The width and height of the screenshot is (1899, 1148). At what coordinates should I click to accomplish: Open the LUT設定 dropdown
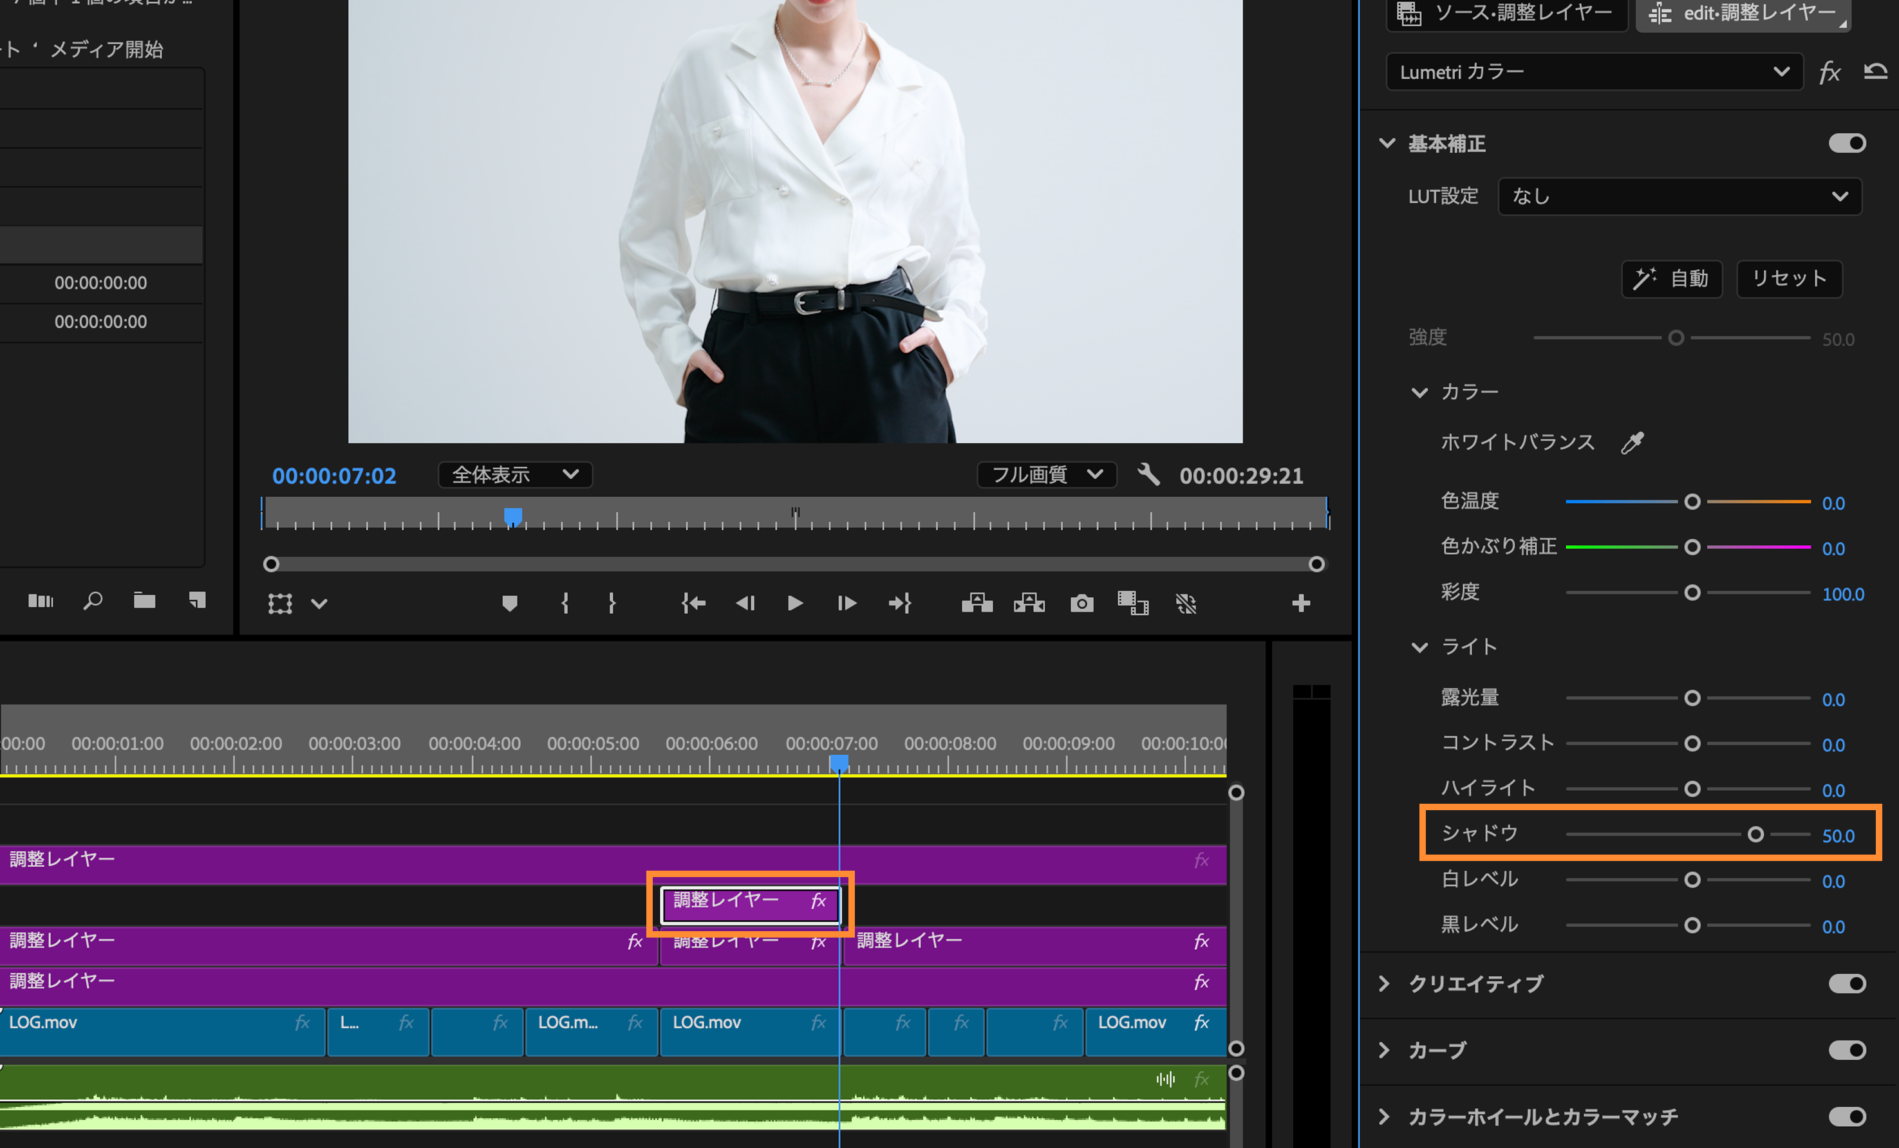1679,196
